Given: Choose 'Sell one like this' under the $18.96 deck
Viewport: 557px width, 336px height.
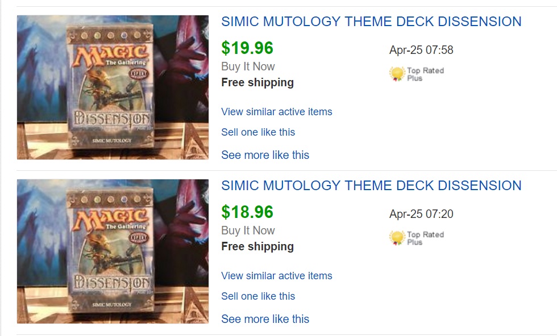Looking at the screenshot, I should pyautogui.click(x=258, y=296).
